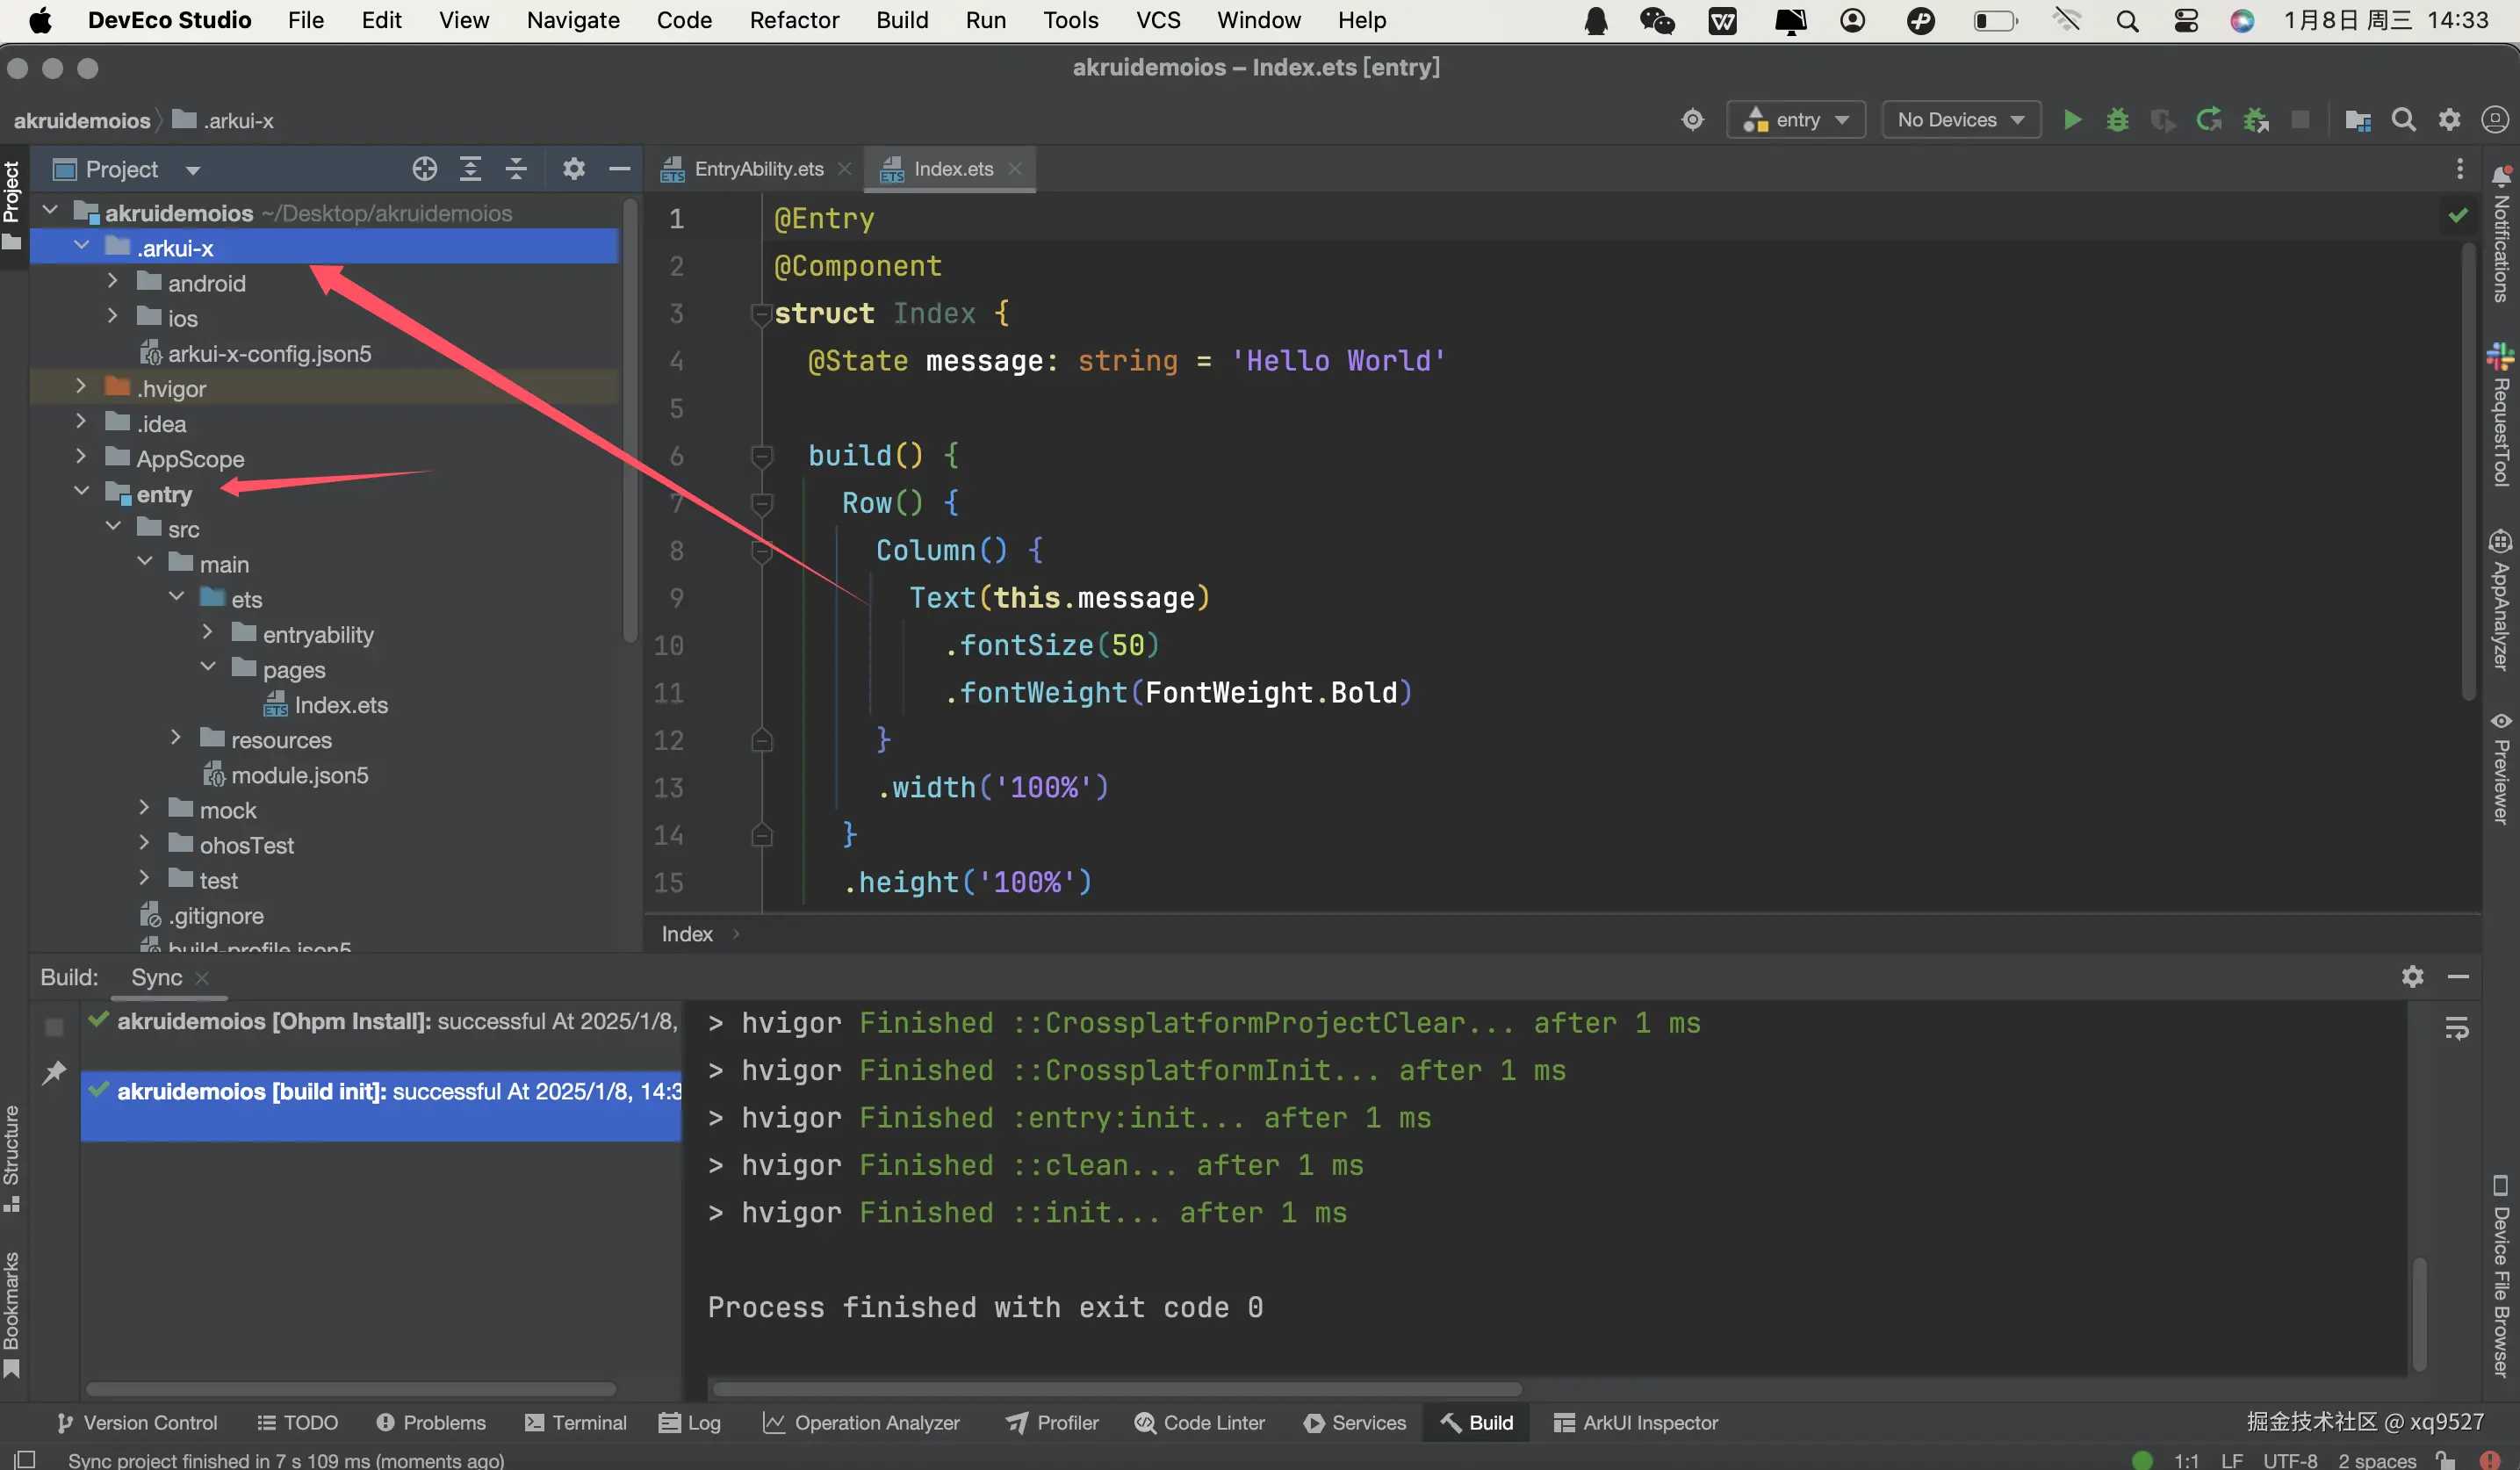Select opened file locator target icon
2520x1470 pixels.
click(425, 169)
